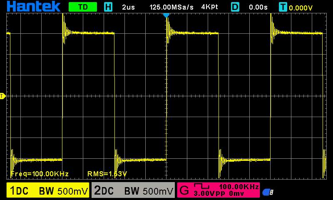Click the Hantek brand logo

tap(33, 6)
